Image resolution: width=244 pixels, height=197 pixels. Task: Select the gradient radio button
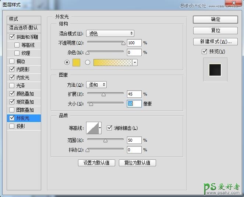[88, 62]
